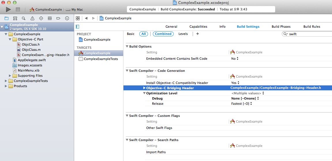Show Basic build settings
Viewport: 332px width, 161px height.
click(131, 34)
